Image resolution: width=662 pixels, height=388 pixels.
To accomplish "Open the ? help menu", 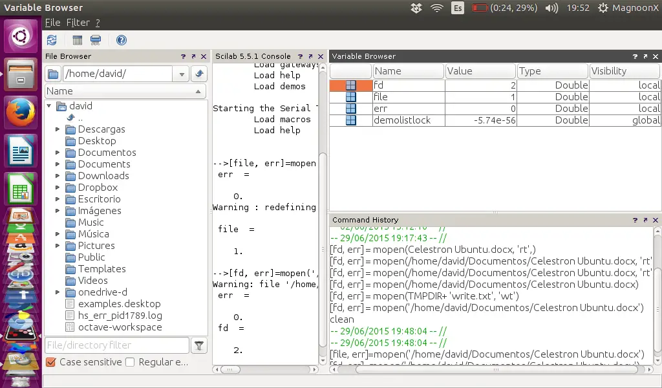I will click(98, 23).
